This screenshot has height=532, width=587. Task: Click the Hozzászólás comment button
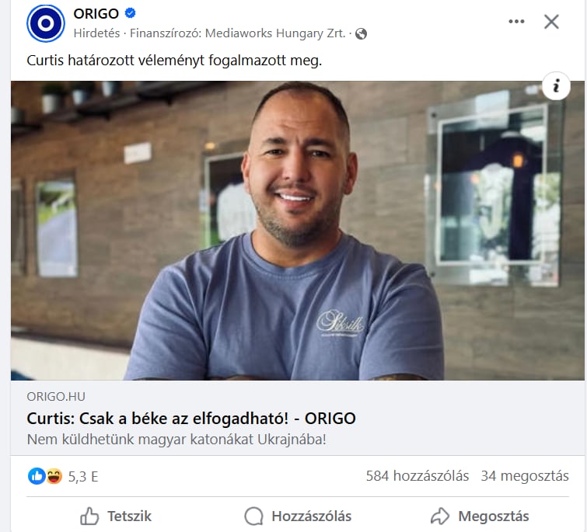click(298, 516)
